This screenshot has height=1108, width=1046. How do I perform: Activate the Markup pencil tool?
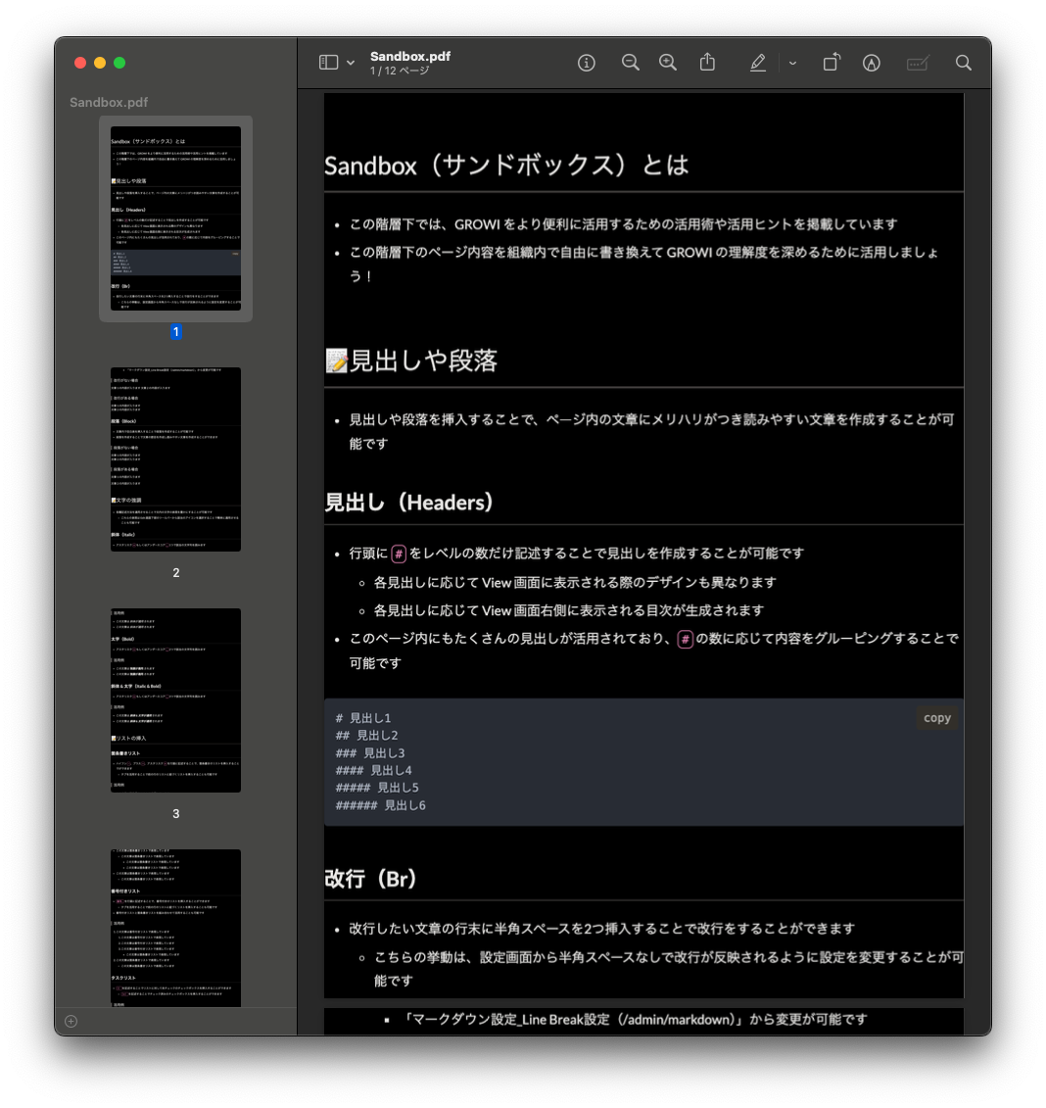(x=757, y=63)
